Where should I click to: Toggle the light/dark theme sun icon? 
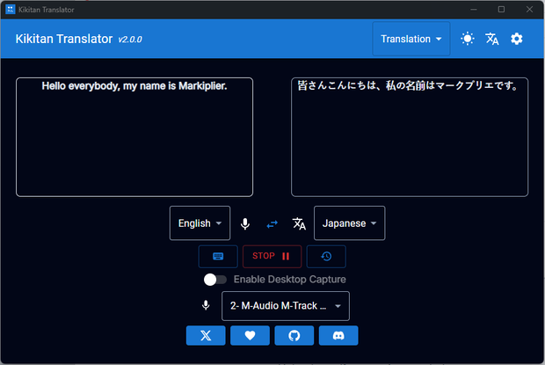click(x=467, y=39)
